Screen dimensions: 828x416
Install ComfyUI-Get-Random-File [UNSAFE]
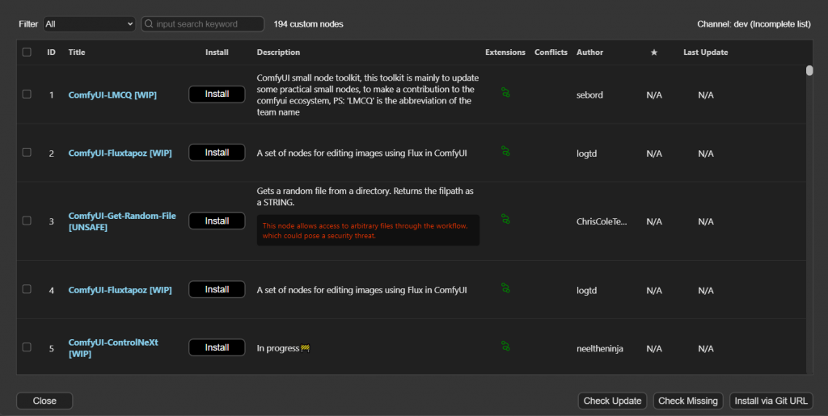(217, 221)
